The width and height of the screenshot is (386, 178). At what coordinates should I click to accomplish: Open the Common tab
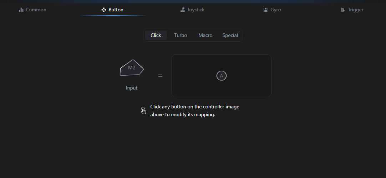[36, 10]
